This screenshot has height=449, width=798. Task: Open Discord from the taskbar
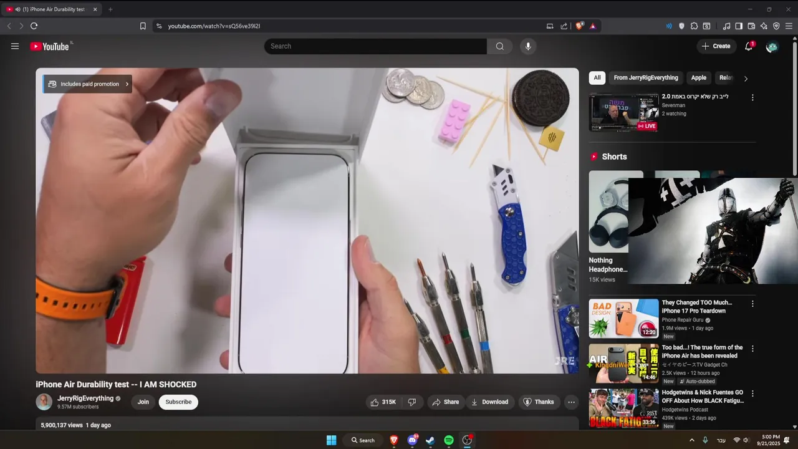(412, 440)
